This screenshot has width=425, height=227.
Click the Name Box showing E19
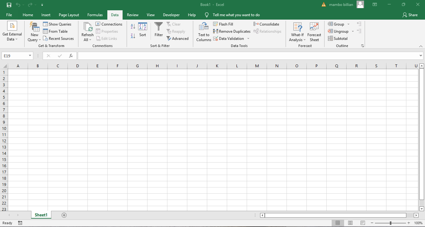pyautogui.click(x=15, y=56)
